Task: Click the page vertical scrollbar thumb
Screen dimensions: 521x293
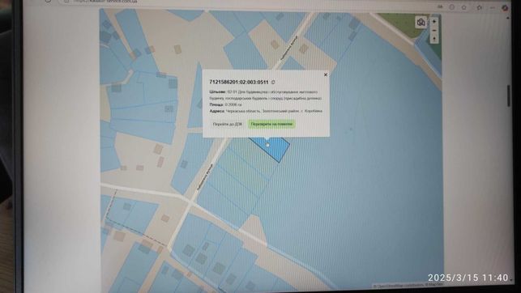Action: click(509, 96)
